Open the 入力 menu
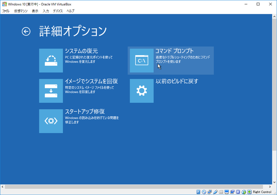This screenshot has height=195, width=277. (x=46, y=11)
